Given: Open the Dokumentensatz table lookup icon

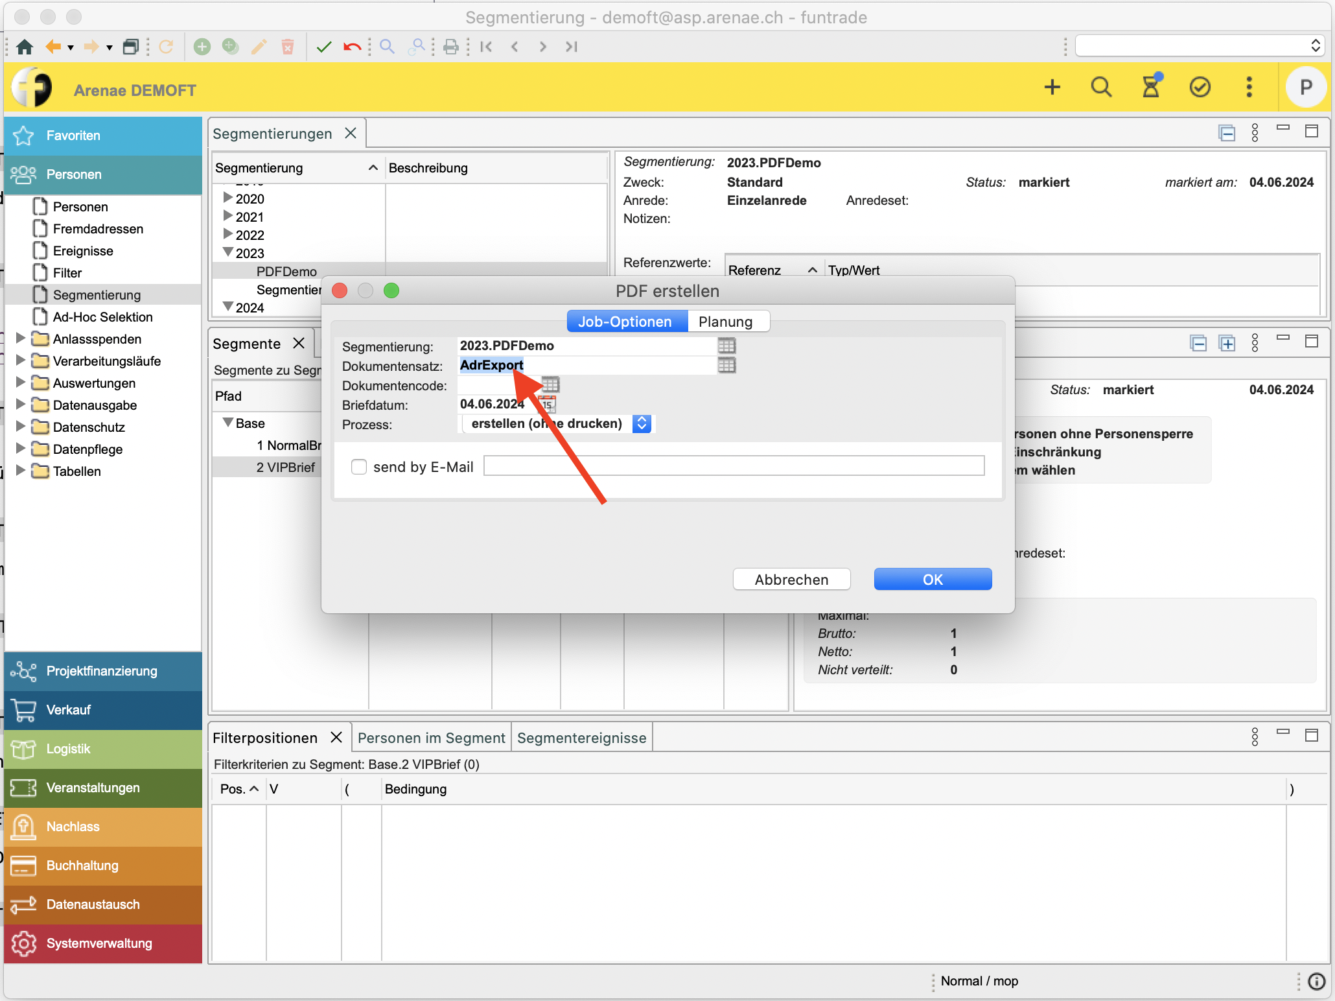Looking at the screenshot, I should click(726, 365).
